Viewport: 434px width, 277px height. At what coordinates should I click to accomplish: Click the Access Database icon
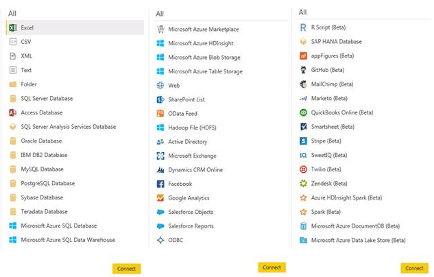click(13, 112)
